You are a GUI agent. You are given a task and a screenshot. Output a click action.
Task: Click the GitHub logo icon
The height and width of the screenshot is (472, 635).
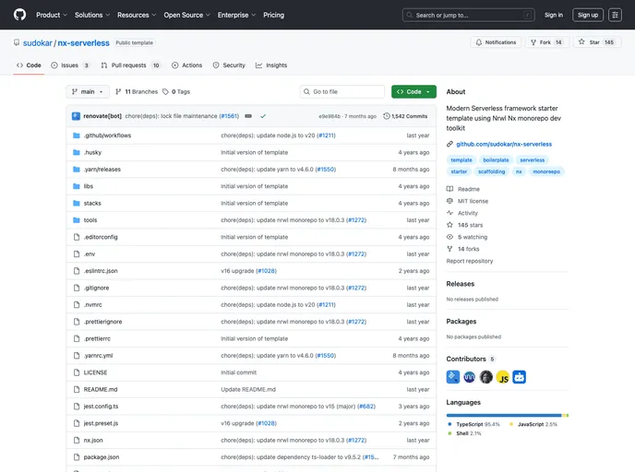(x=19, y=15)
